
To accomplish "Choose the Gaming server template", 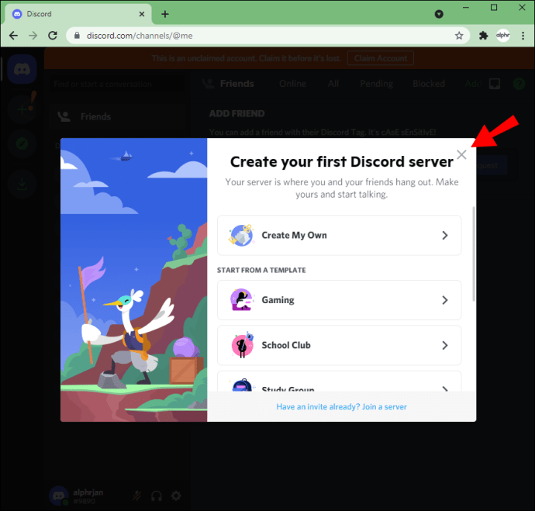I will coord(339,300).
